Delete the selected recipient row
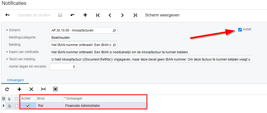Screen dimensions: 267x113 31,89
